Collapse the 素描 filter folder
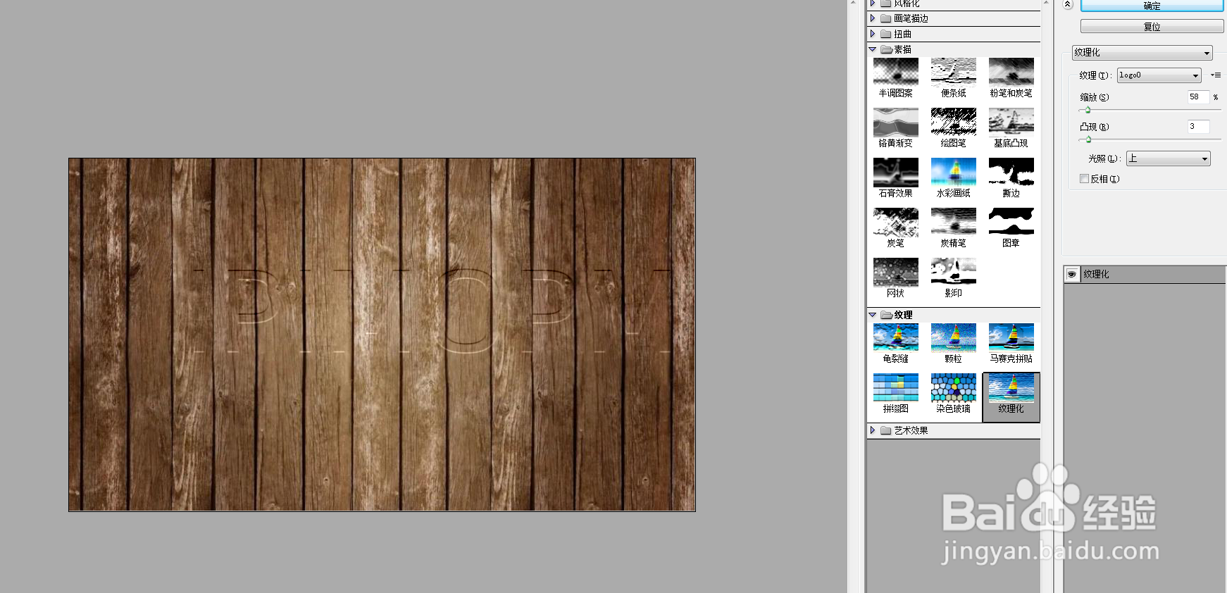 point(873,49)
